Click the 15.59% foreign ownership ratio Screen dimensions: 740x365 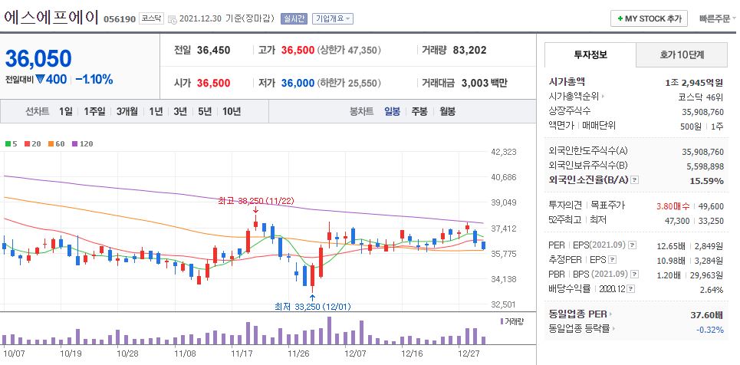pos(705,181)
